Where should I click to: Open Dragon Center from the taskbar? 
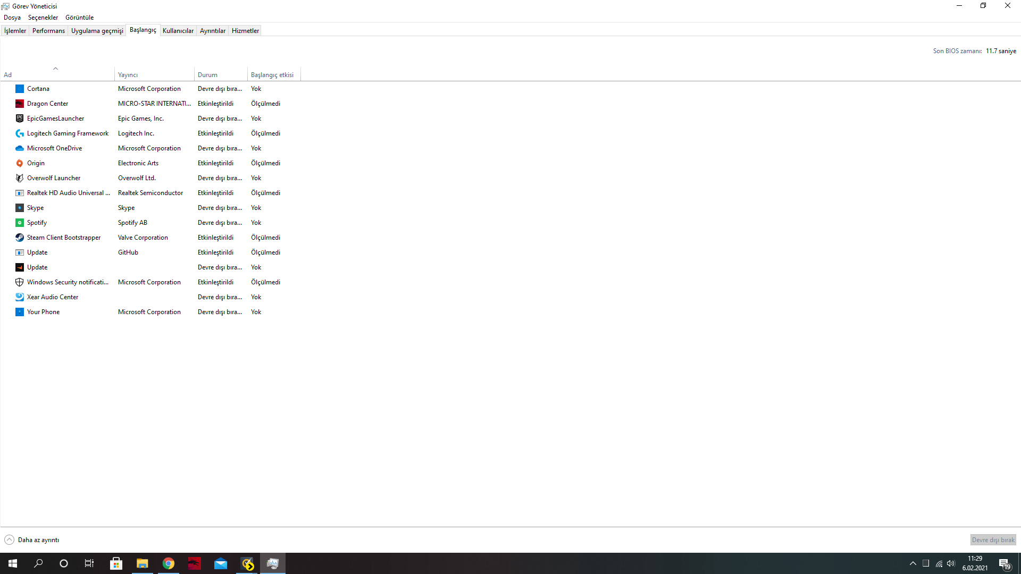click(x=194, y=563)
